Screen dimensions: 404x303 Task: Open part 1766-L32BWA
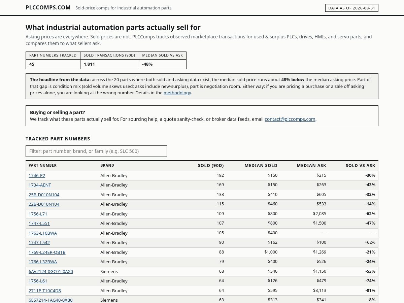43,262
